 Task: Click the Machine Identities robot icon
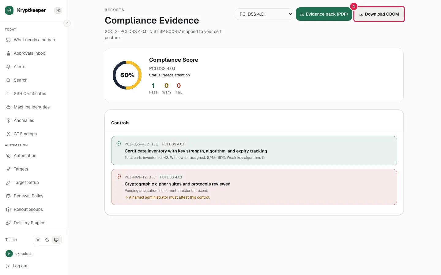click(8, 107)
